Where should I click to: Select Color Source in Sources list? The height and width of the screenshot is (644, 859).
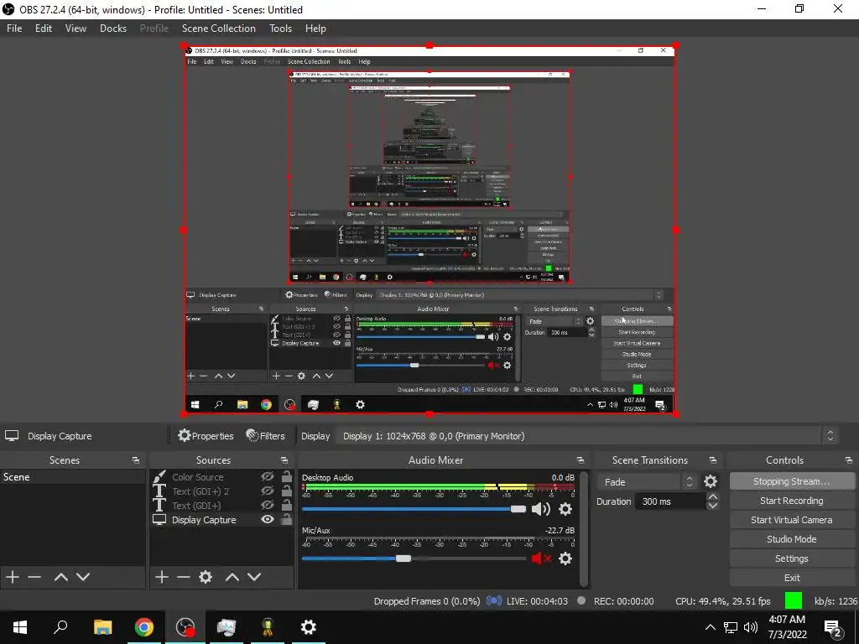197,477
